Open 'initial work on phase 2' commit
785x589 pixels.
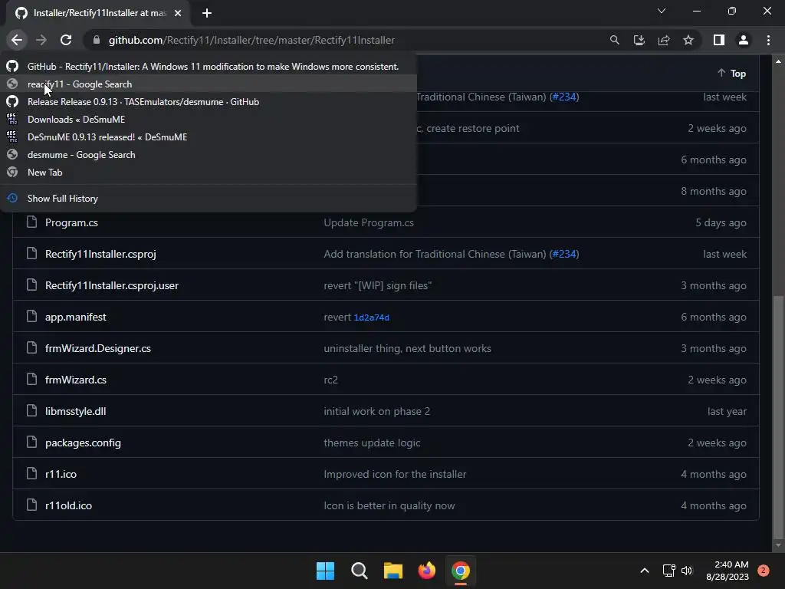click(x=377, y=411)
